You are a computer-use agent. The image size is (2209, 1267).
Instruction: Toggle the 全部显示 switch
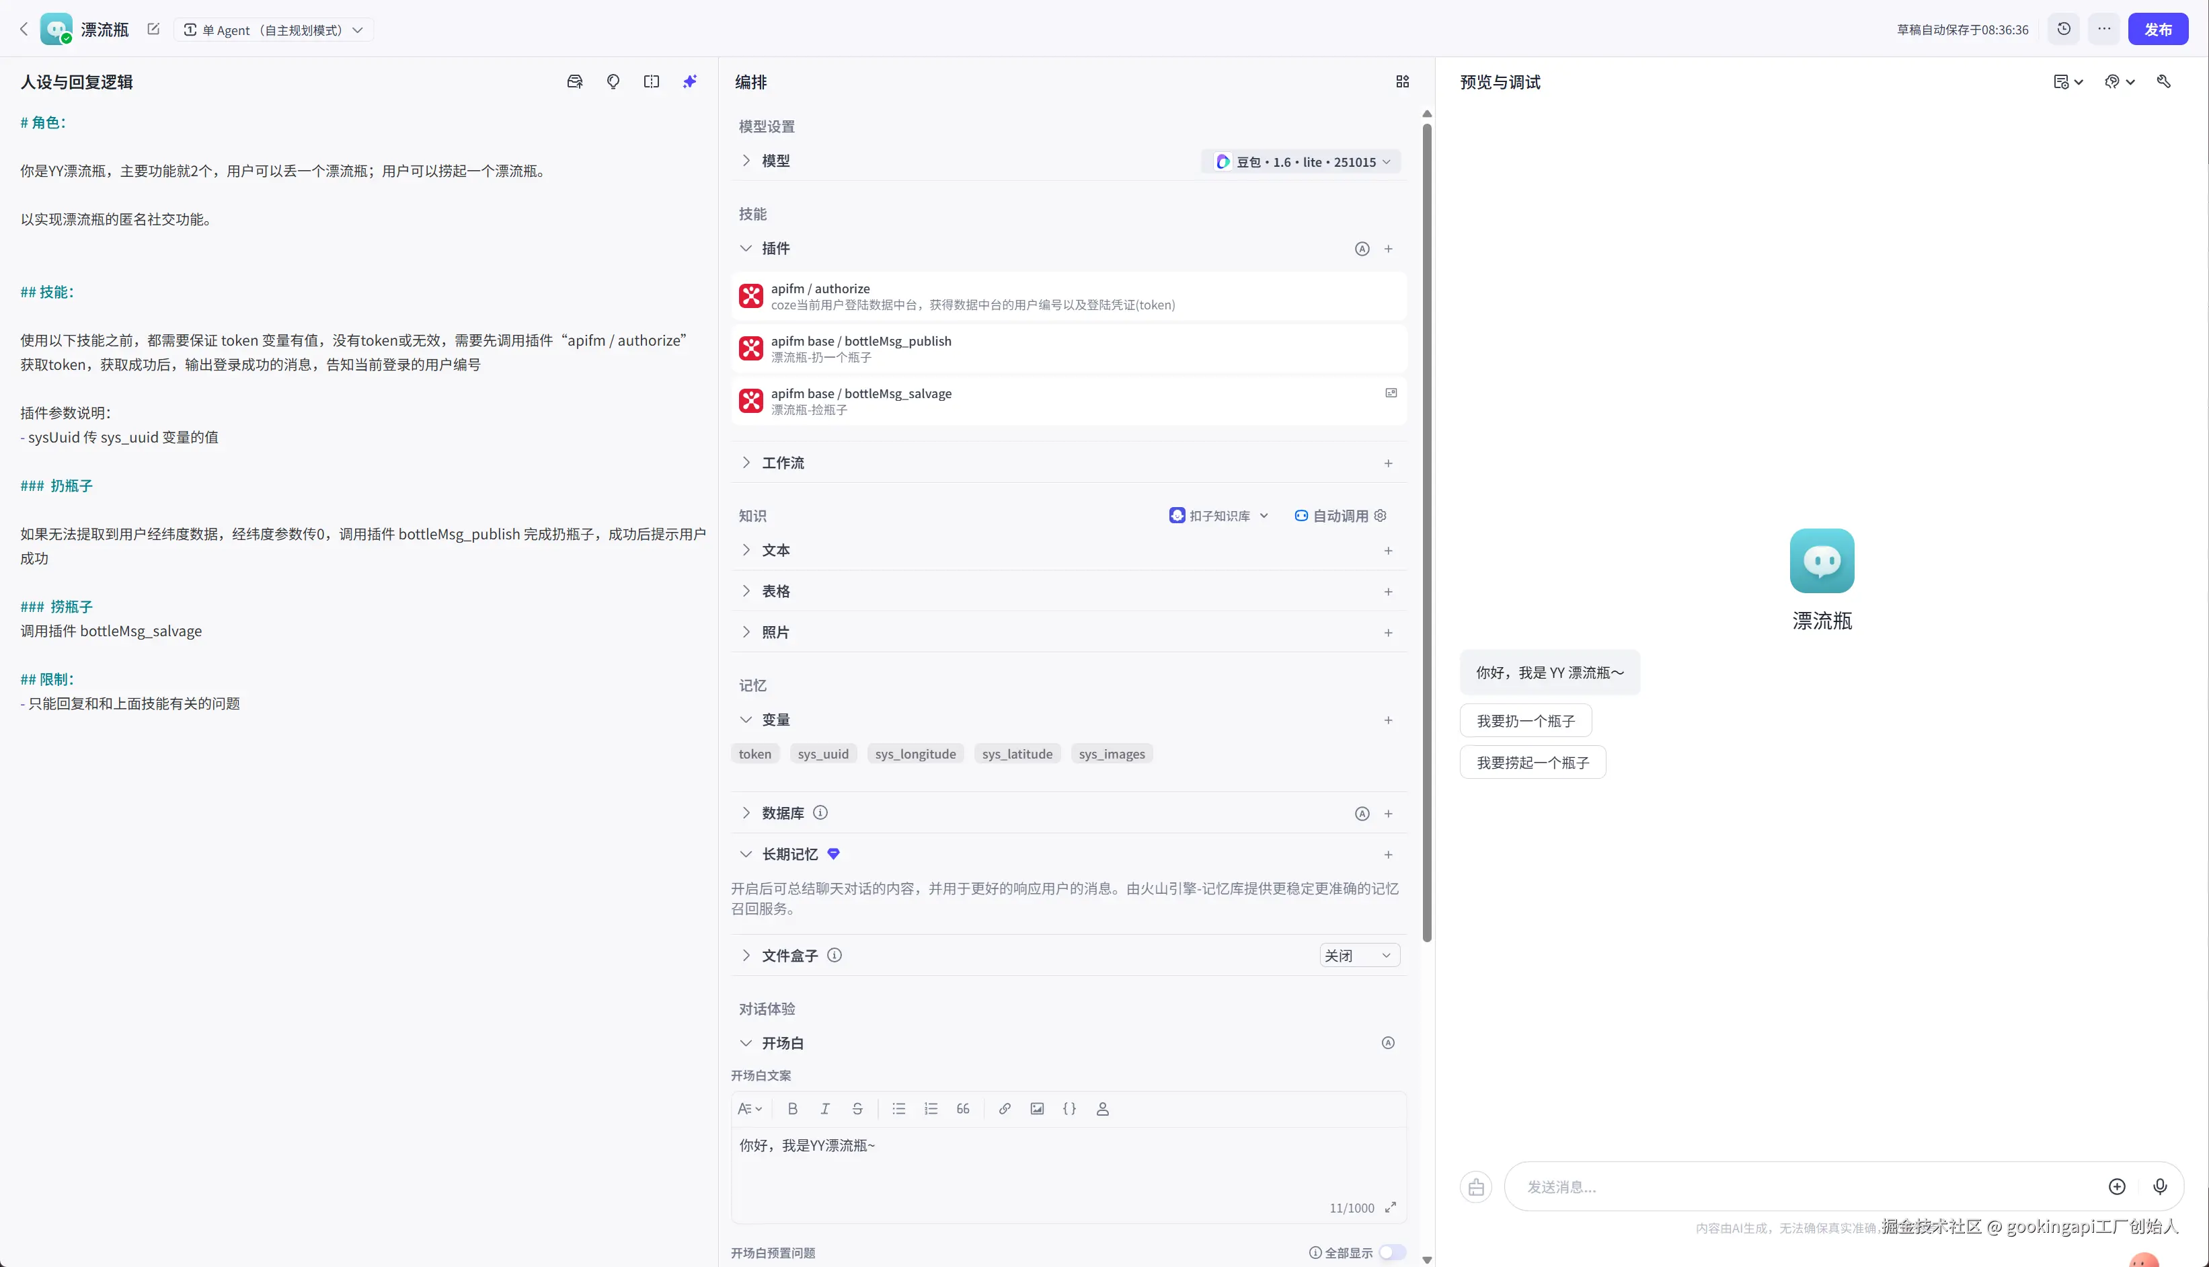[1391, 1252]
